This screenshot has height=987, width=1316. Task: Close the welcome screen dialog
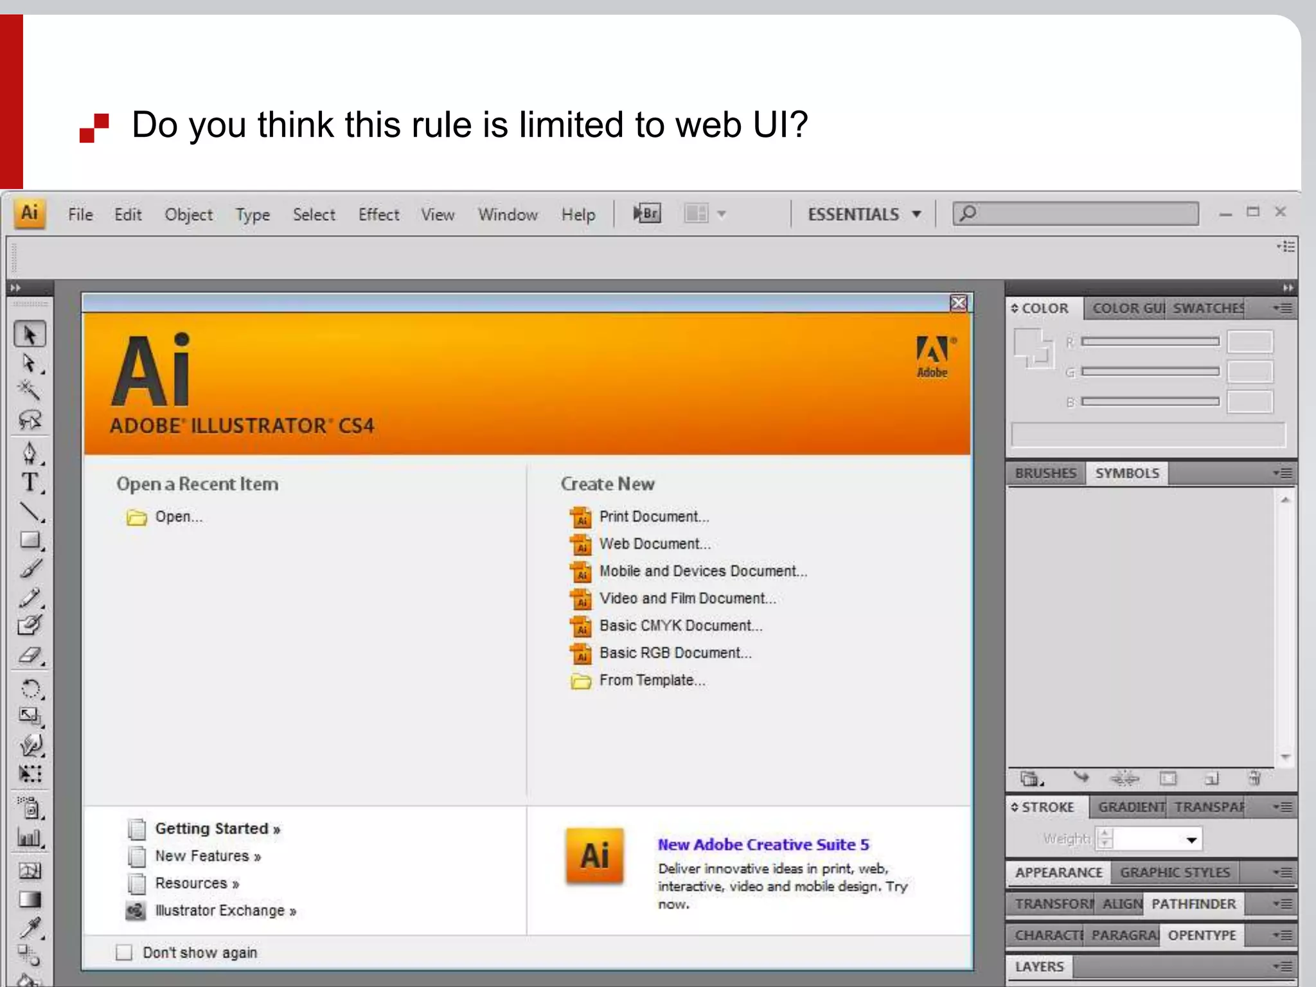pos(958,303)
